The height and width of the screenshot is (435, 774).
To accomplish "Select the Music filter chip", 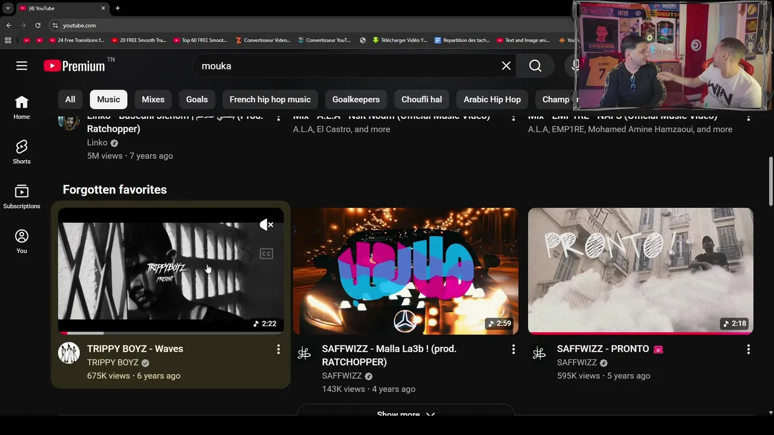I will 108,100.
